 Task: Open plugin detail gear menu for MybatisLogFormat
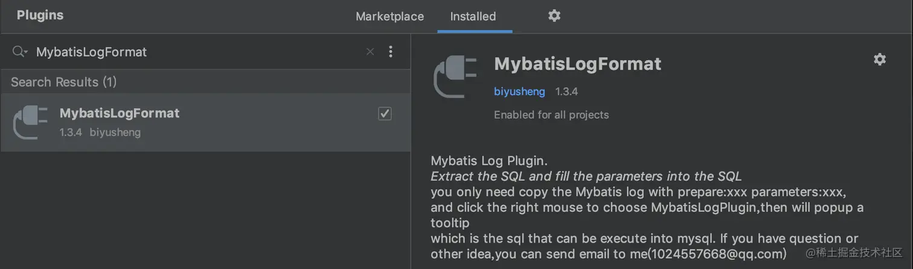point(880,59)
